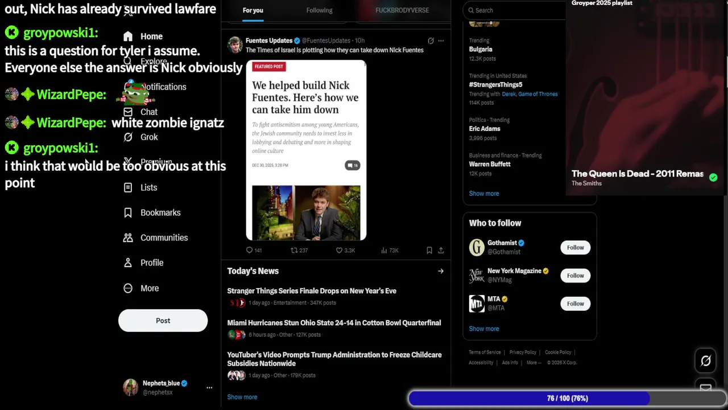Like the Fuentes Updates post
This screenshot has width=728, height=410.
(339, 250)
